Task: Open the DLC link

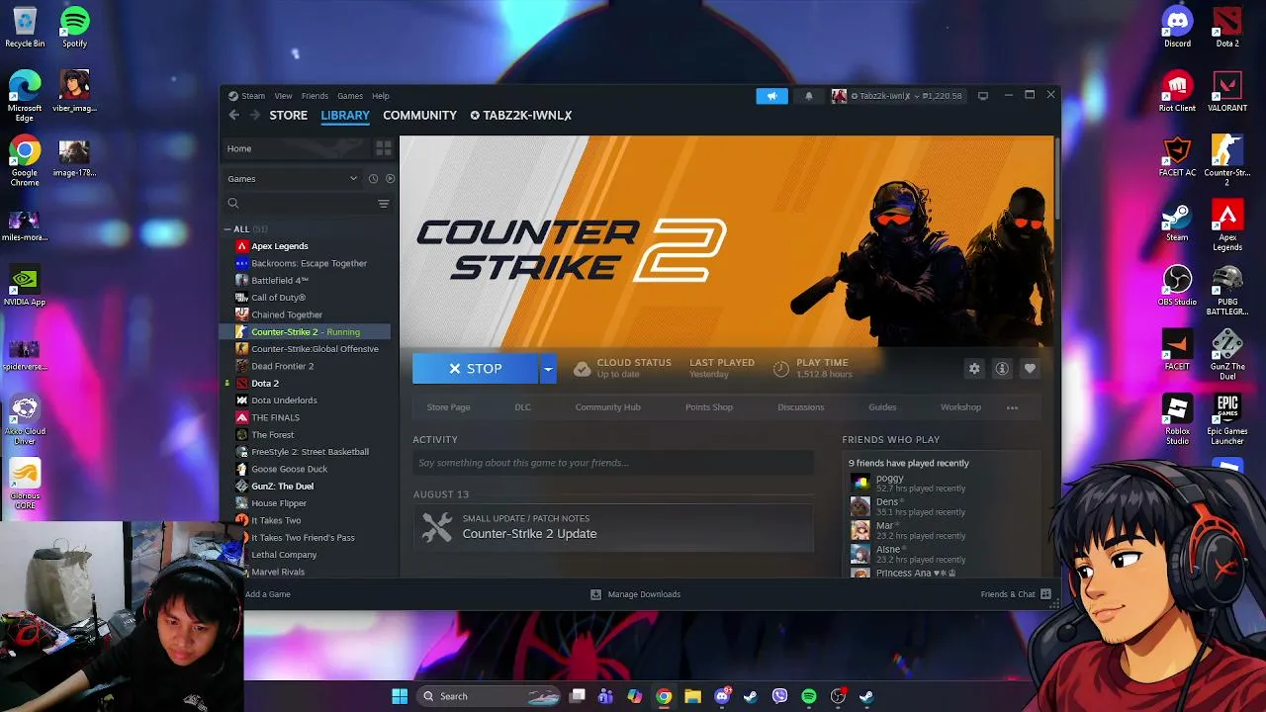Action: [x=522, y=407]
